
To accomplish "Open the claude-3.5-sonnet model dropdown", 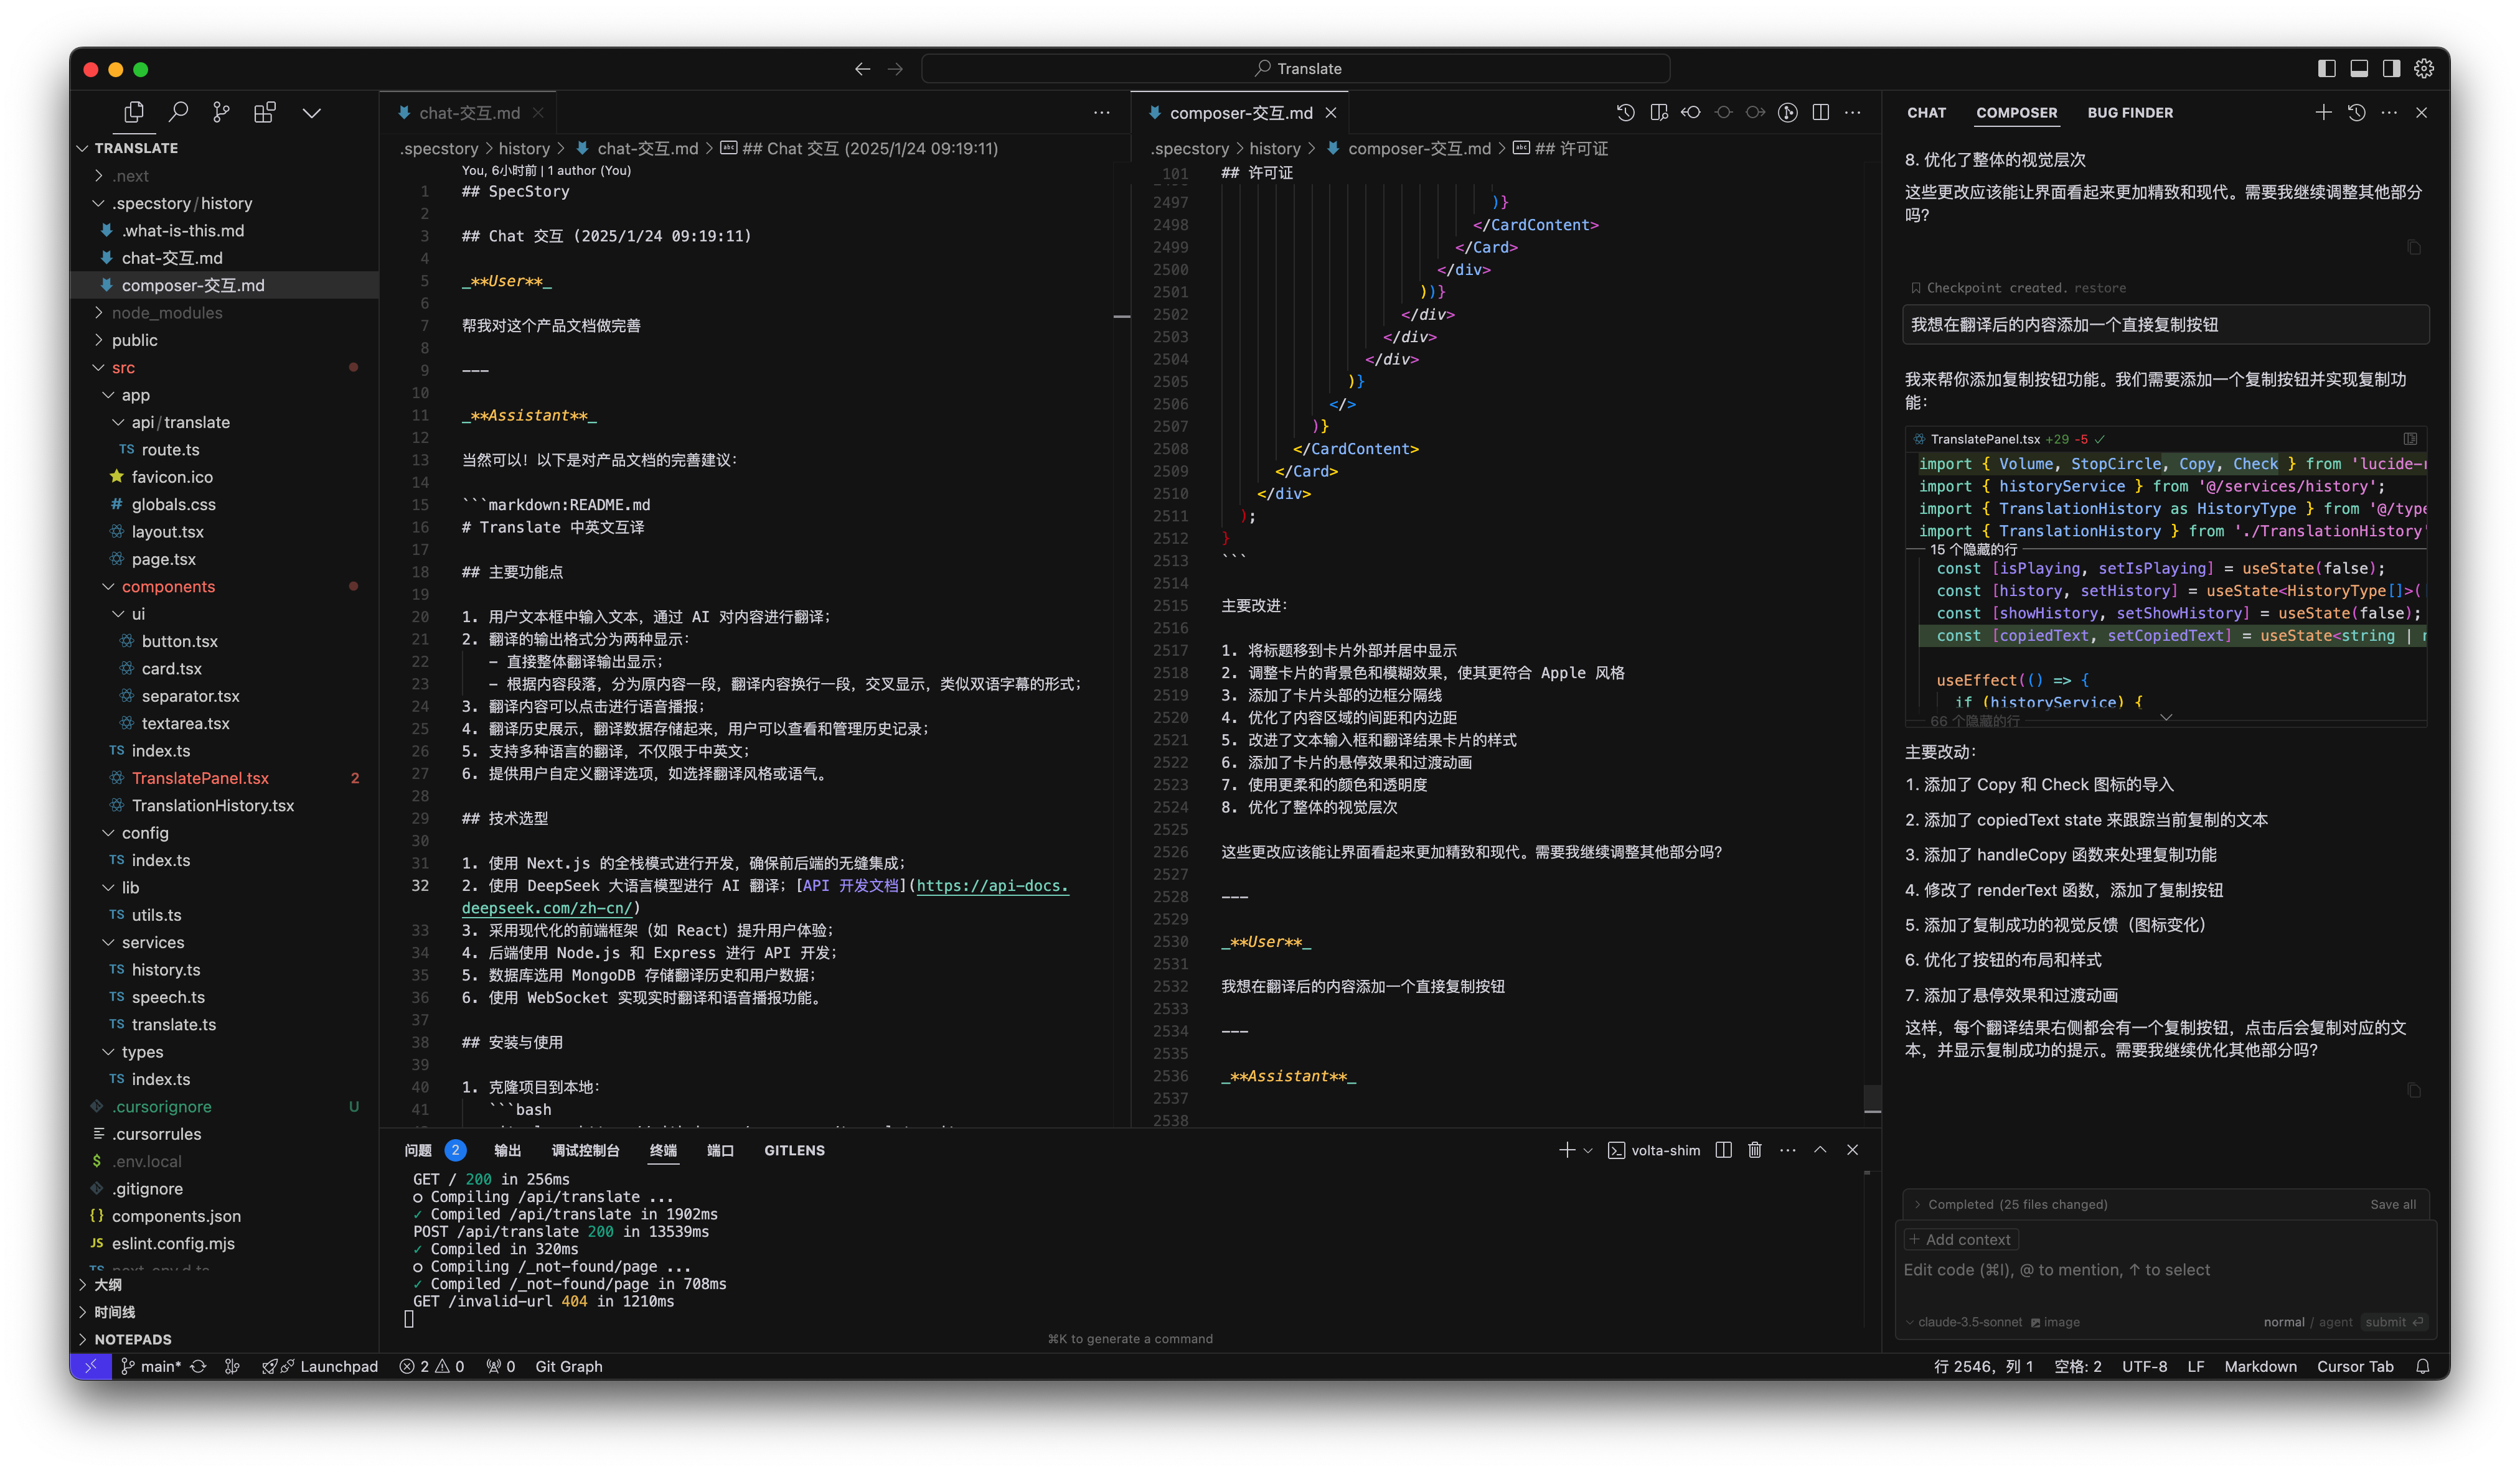I will [x=1969, y=1322].
